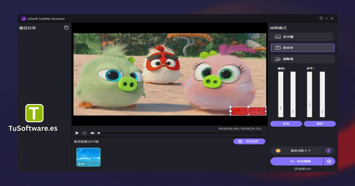Adjust the first slider under 垂直
Screen dimensions: 355x186
[x=281, y=94]
